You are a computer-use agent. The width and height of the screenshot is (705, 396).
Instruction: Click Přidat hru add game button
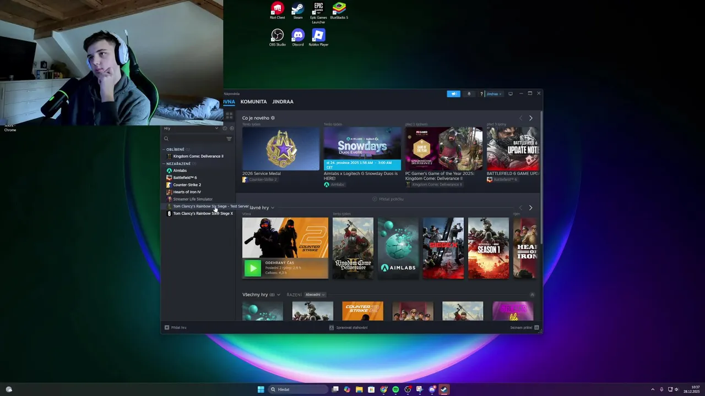click(176, 328)
